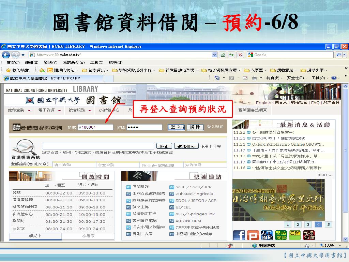Click the Favorites star icon

(x=8, y=70)
